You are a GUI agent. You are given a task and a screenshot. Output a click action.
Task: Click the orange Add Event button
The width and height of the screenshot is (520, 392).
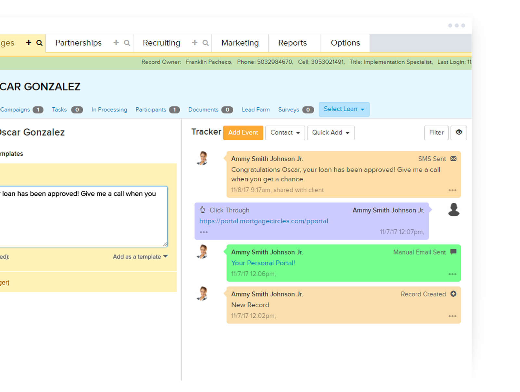[x=243, y=133]
